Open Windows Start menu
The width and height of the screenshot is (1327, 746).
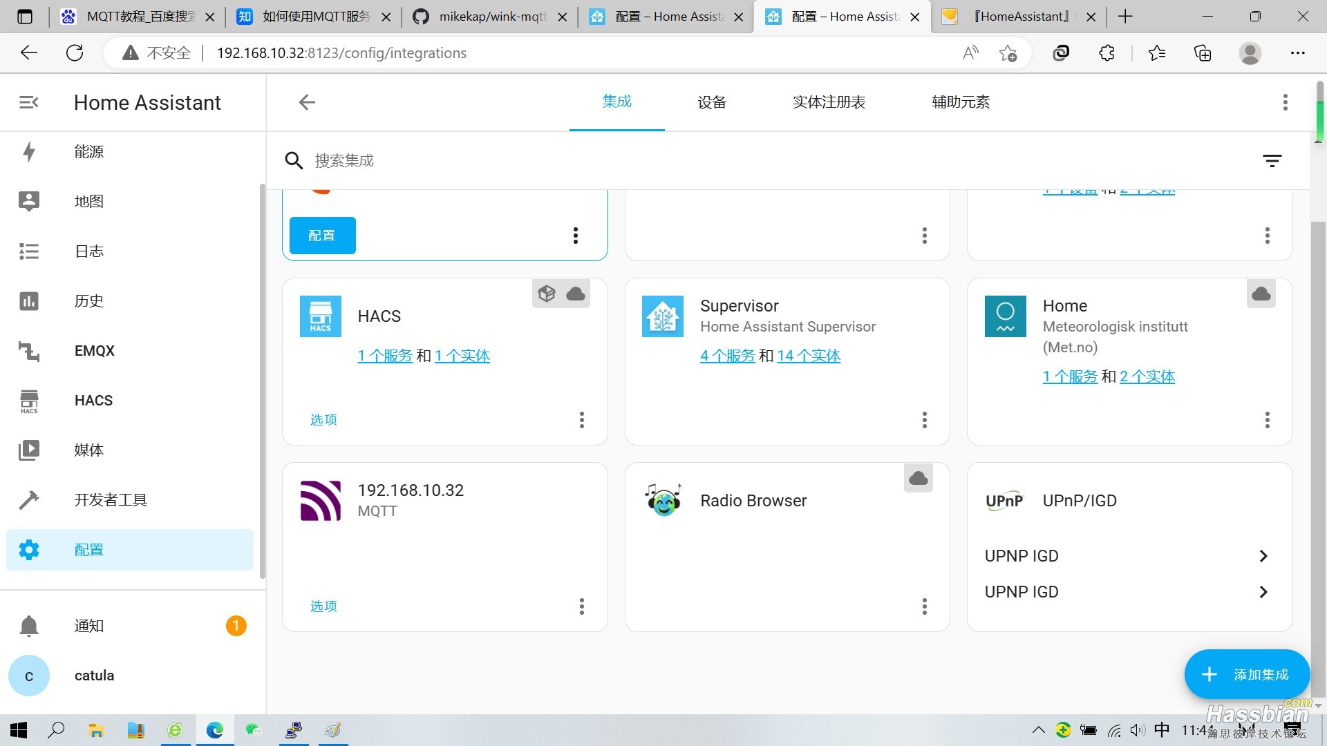coord(19,730)
